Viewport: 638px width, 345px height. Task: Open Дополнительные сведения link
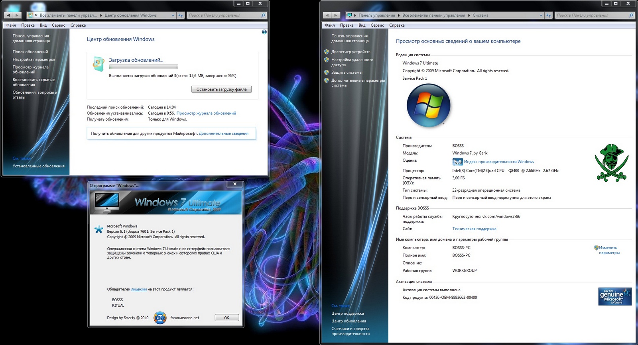click(223, 133)
